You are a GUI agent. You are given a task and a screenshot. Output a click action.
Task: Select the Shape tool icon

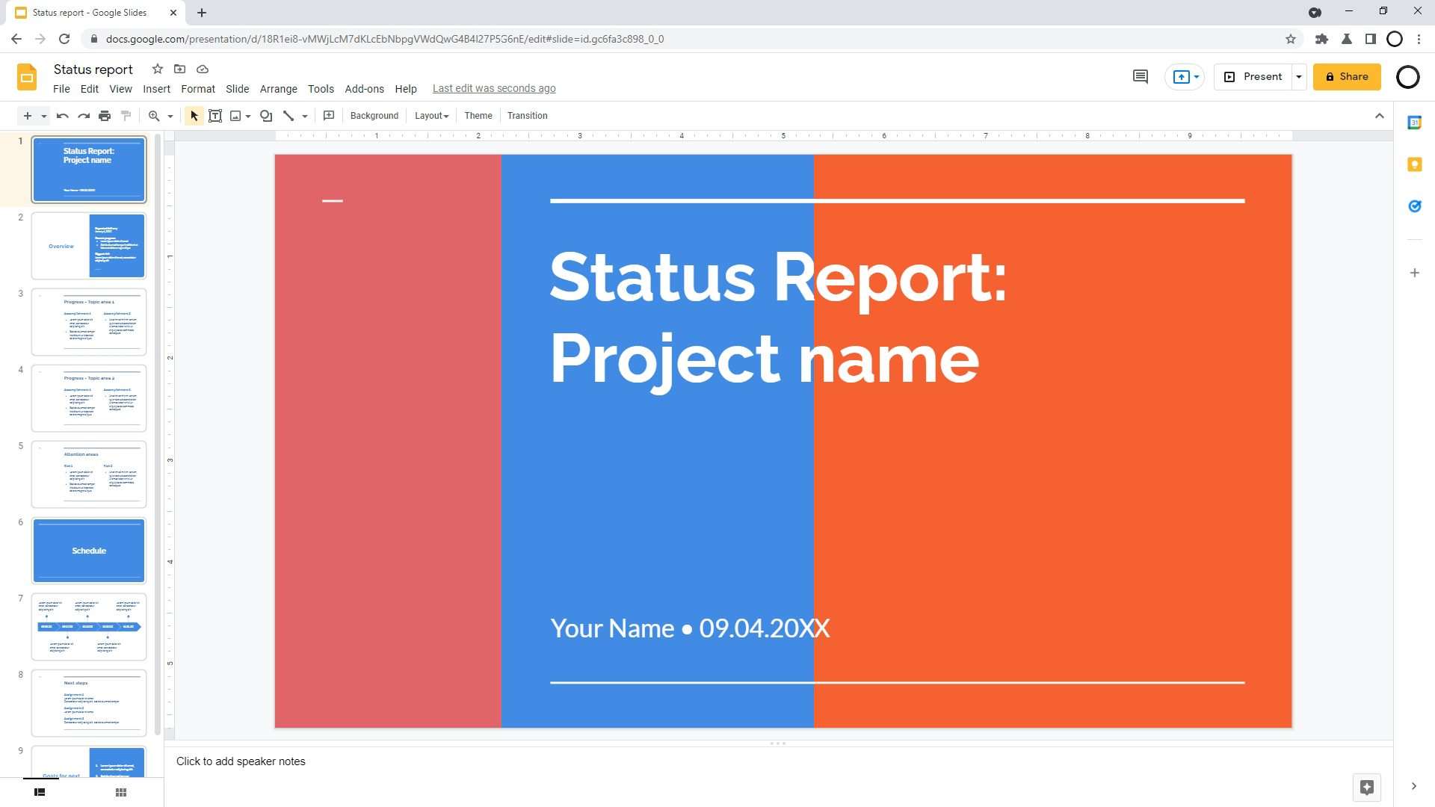point(265,115)
